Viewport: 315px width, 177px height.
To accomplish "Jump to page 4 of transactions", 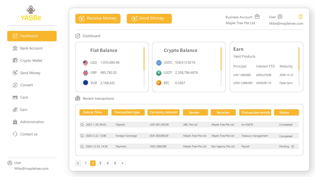I will click(108, 163).
